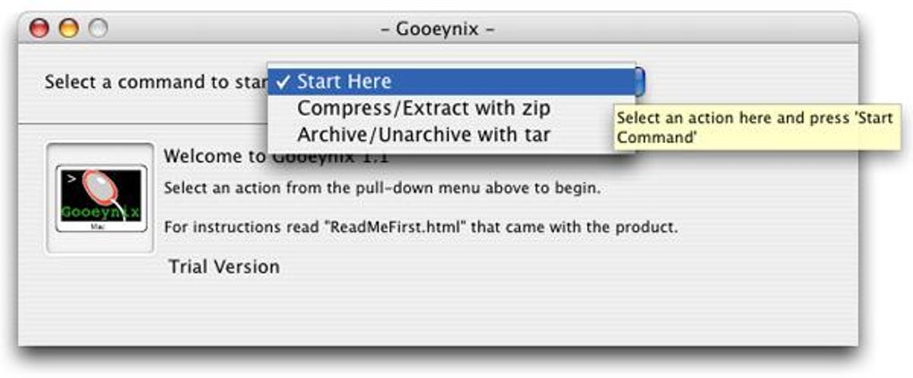
Task: Select the Start Here menu item
Action: point(344,81)
